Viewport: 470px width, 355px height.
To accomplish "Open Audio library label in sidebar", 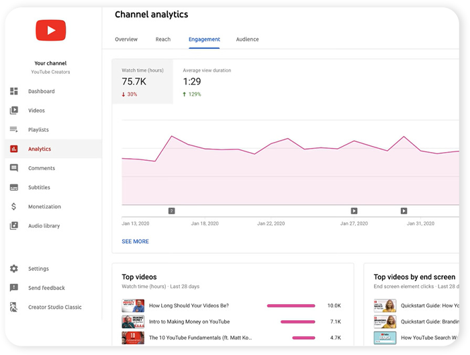I will [x=44, y=226].
